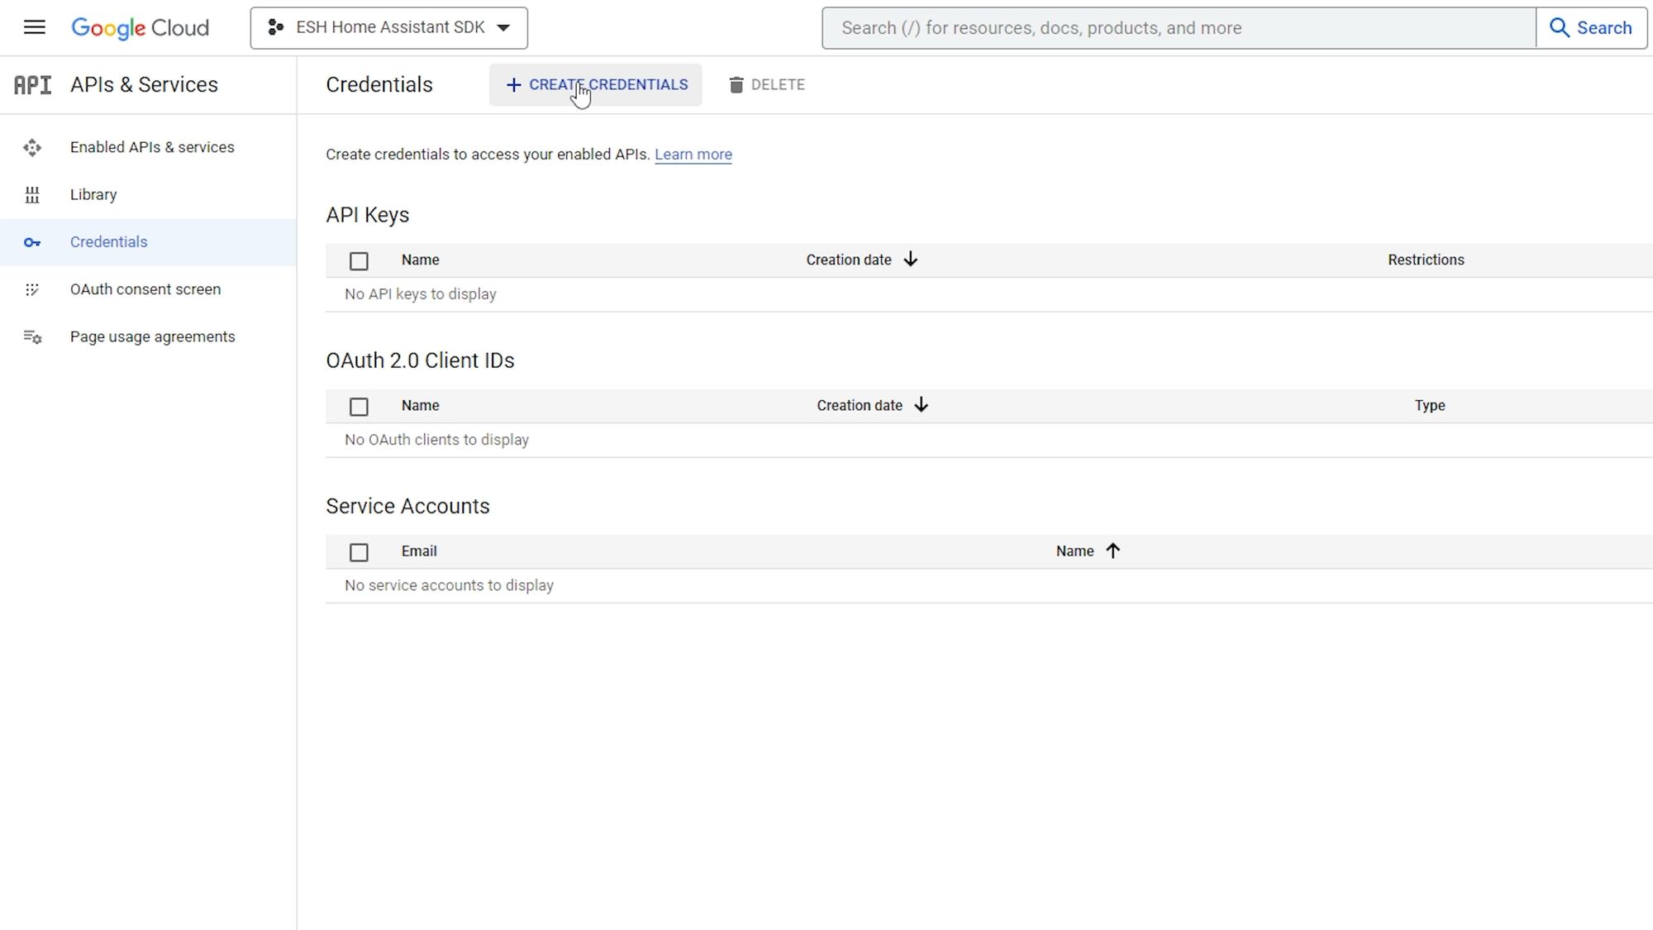Click the Credentials icon in sidebar
Viewport: 1653px width, 930px height.
pyautogui.click(x=31, y=241)
